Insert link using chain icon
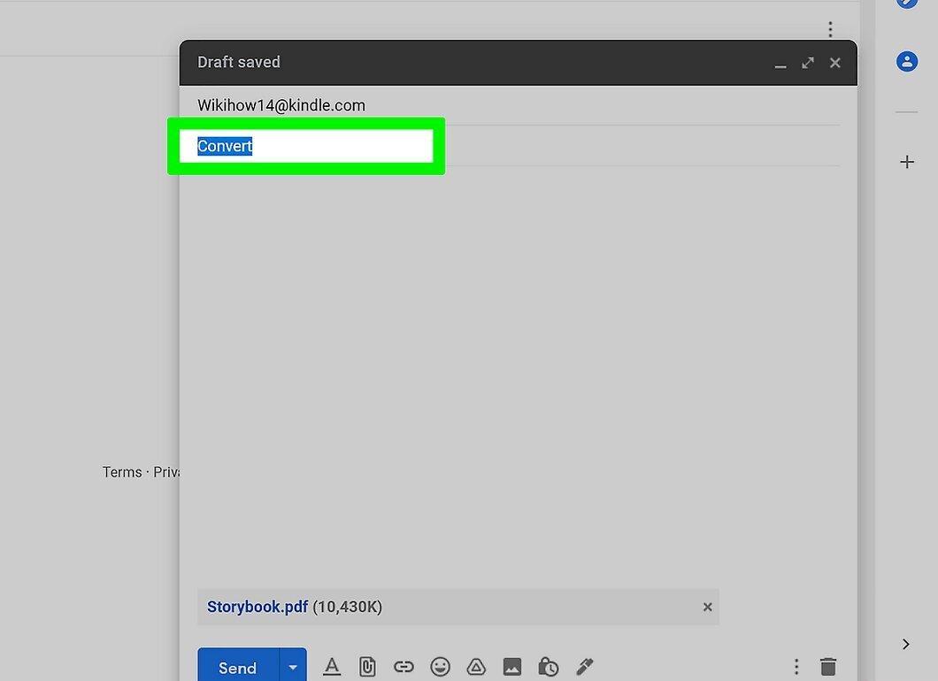 click(x=404, y=666)
